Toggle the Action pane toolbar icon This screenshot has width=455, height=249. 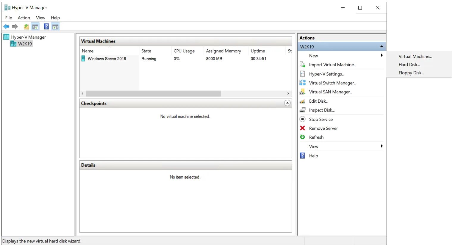click(55, 27)
